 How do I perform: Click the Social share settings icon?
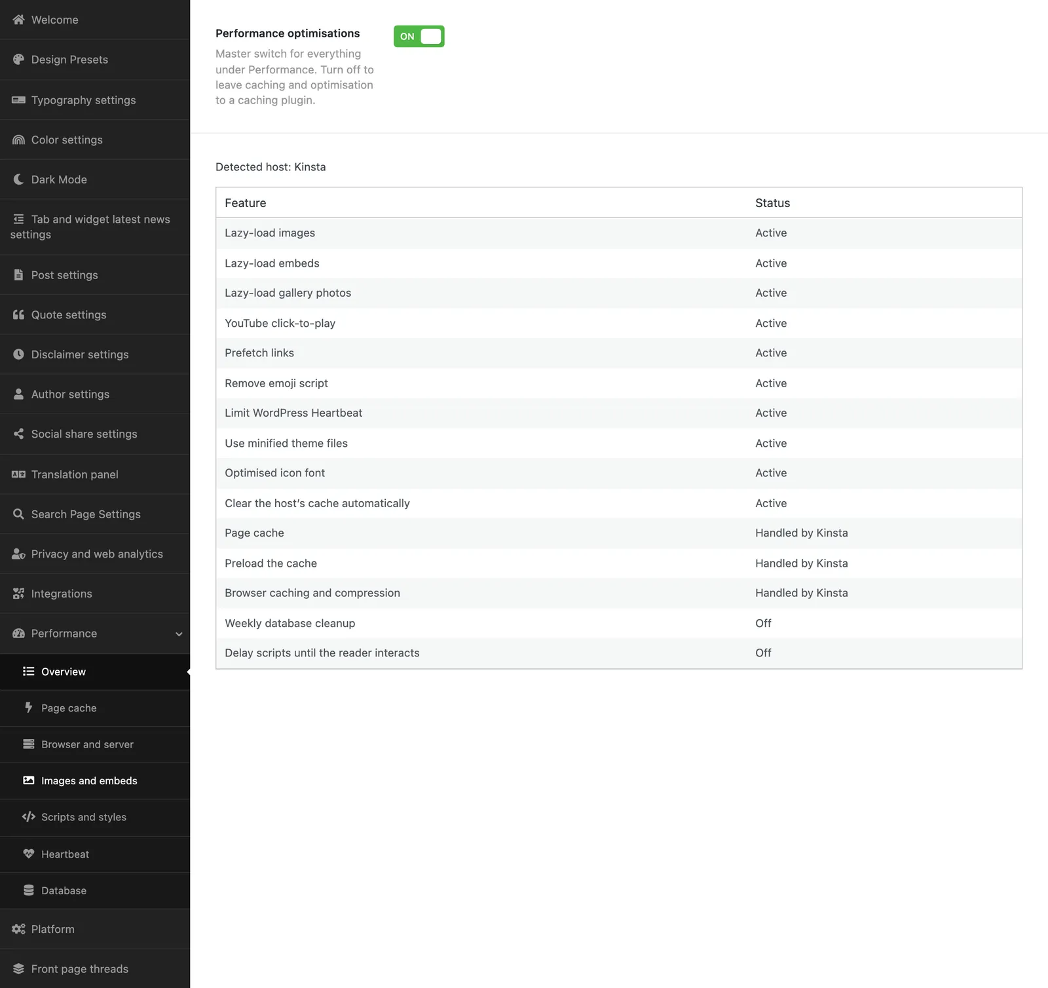(18, 434)
